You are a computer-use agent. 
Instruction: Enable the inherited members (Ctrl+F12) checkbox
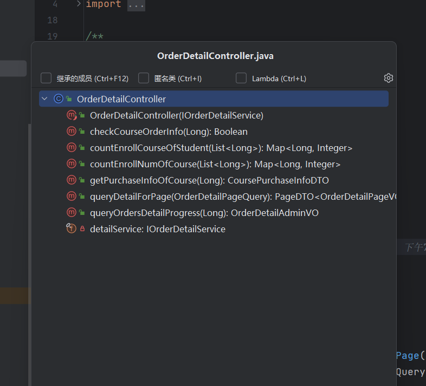point(46,78)
